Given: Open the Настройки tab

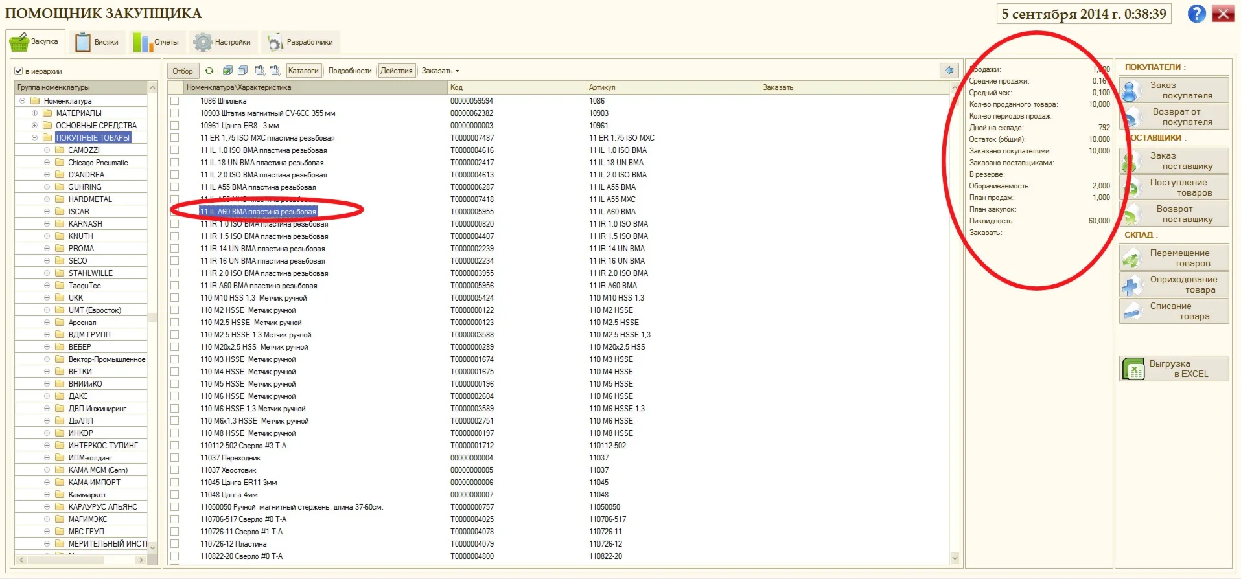Looking at the screenshot, I should (x=223, y=42).
